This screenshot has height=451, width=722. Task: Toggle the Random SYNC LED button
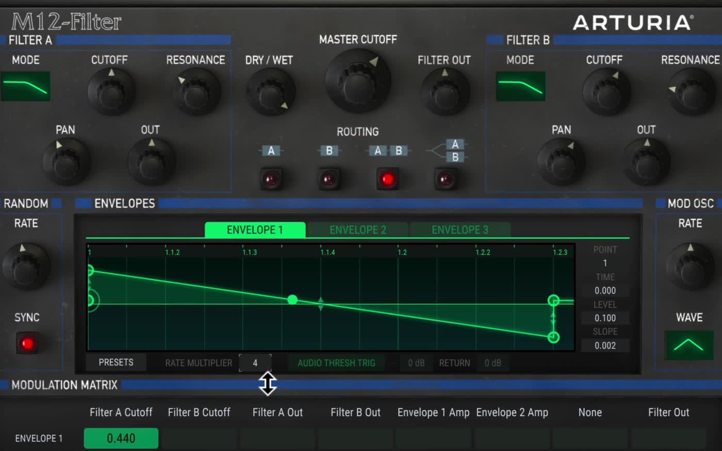(x=27, y=343)
